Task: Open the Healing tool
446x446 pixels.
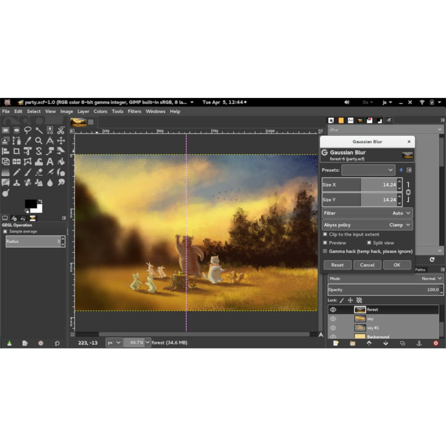Action: (28, 183)
